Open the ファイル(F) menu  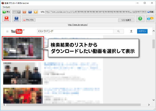6,7
